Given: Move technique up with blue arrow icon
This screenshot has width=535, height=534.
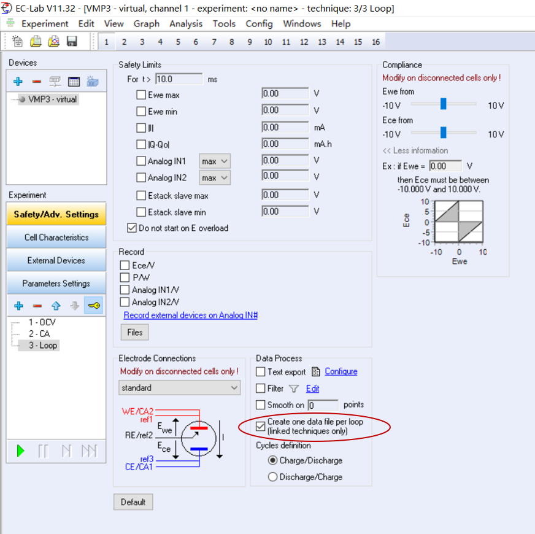Looking at the screenshot, I should (56, 306).
